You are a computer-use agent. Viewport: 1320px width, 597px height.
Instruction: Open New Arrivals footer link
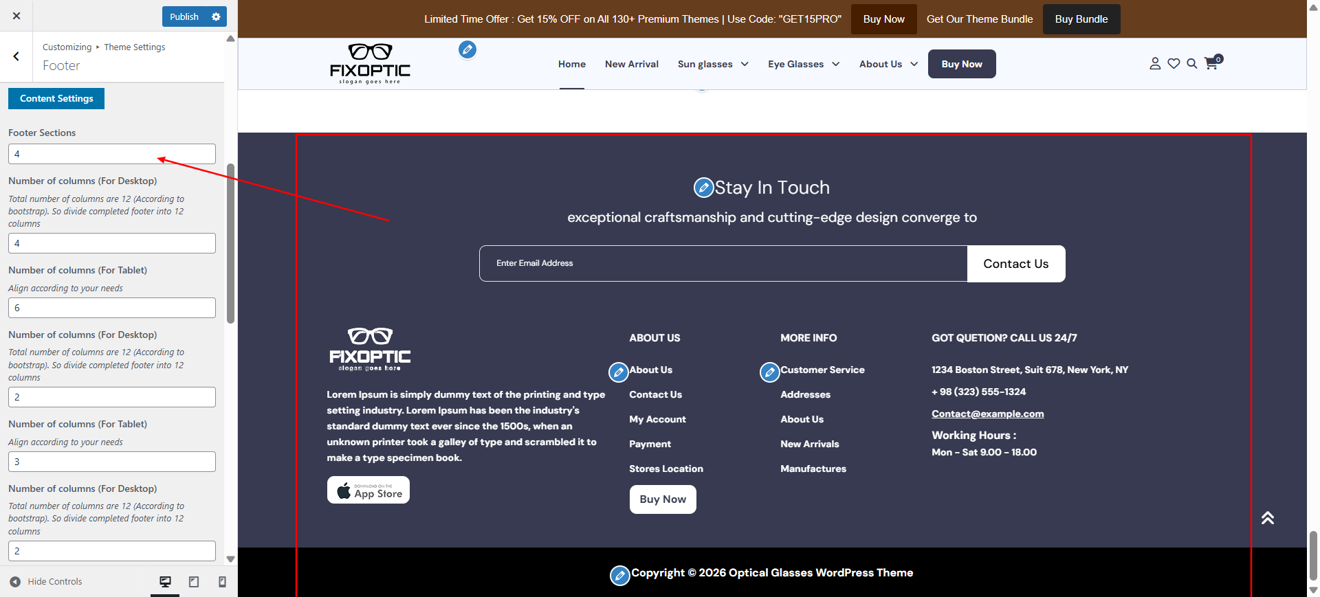(810, 444)
